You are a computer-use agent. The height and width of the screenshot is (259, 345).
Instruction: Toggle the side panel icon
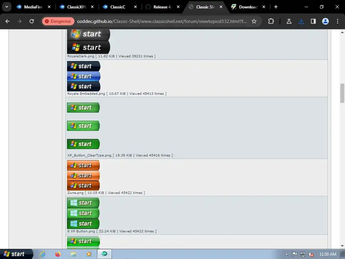click(x=313, y=21)
